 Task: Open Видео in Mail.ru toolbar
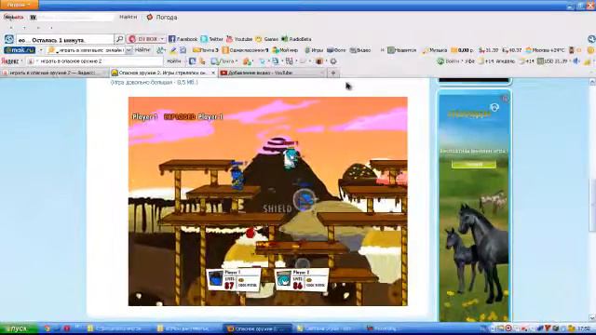[x=360, y=50]
